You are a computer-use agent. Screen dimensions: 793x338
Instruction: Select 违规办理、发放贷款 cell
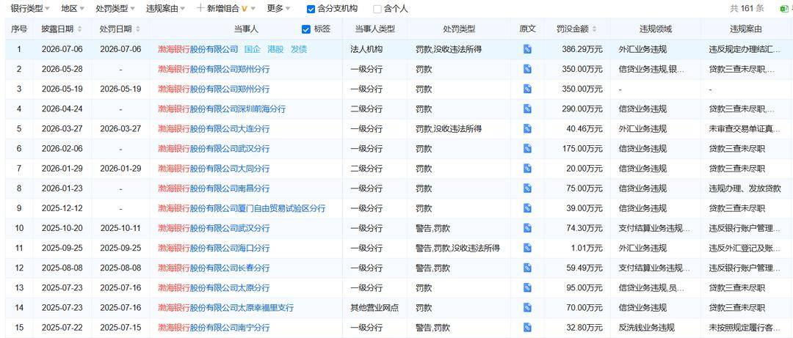pyautogui.click(x=745, y=188)
